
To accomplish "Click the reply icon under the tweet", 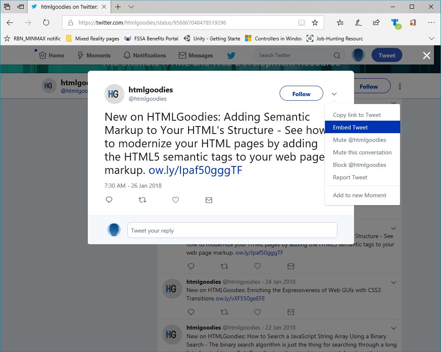I will [109, 200].
